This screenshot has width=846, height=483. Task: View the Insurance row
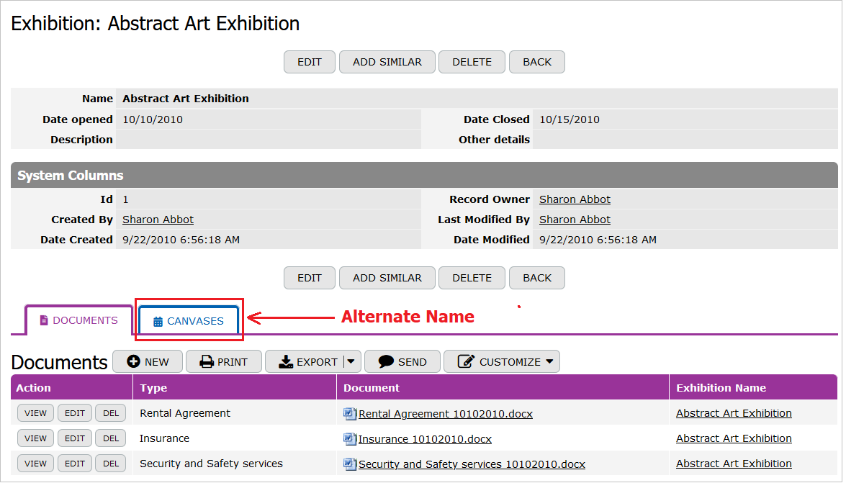pos(35,438)
